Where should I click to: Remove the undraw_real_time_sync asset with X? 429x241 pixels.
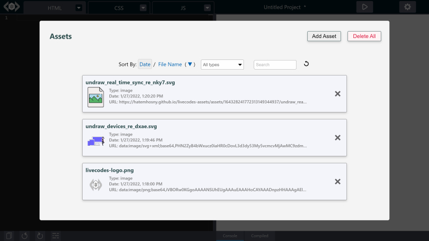[337, 94]
